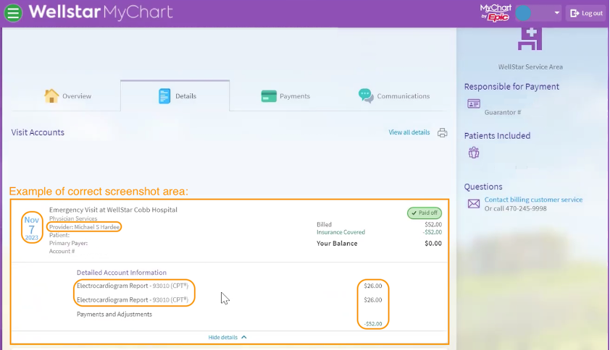610x350 pixels.
Task: Click 'Provider: Michael S Hardee' text
Action: 84,227
